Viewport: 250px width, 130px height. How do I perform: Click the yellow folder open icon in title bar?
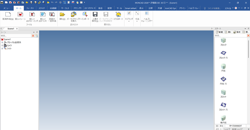click(27, 2)
